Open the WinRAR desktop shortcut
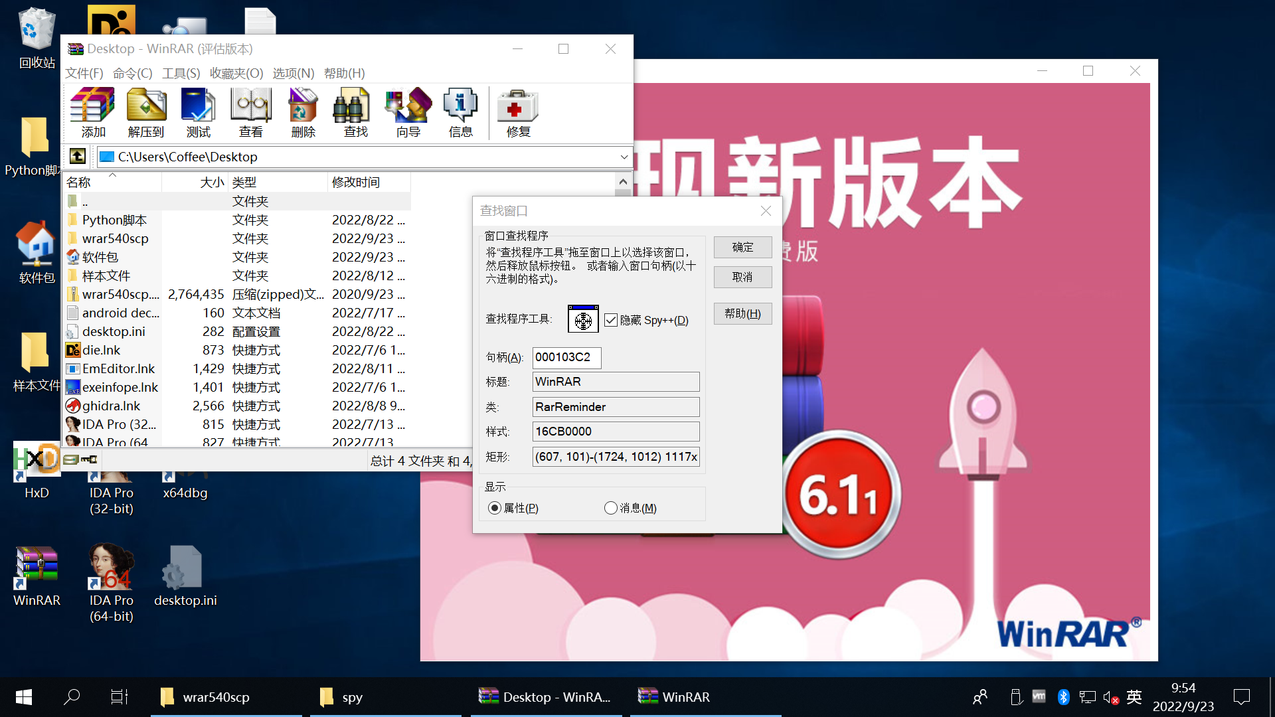 point(37,576)
